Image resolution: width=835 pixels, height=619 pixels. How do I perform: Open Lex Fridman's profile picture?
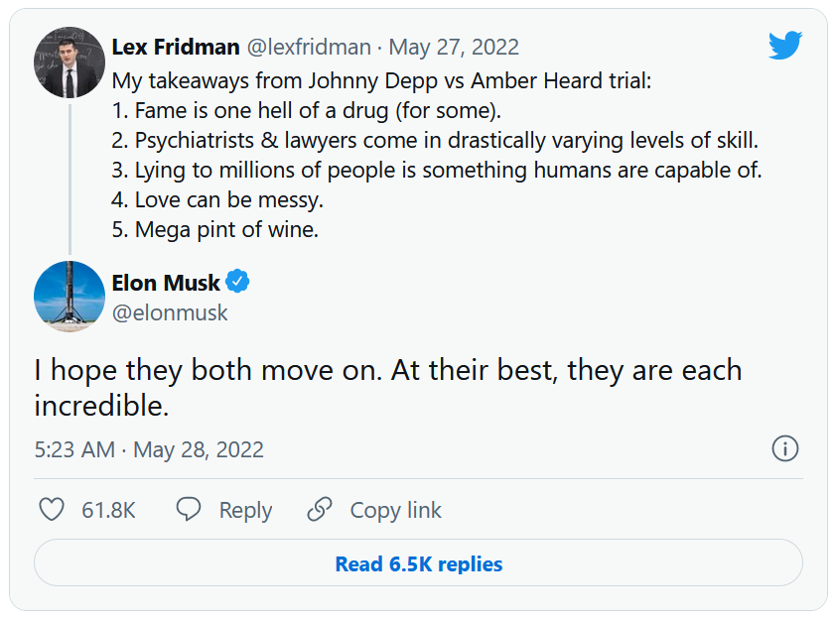70,62
